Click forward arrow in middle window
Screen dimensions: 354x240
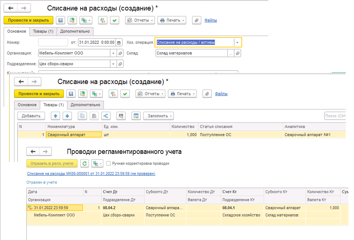click(x=34, y=81)
